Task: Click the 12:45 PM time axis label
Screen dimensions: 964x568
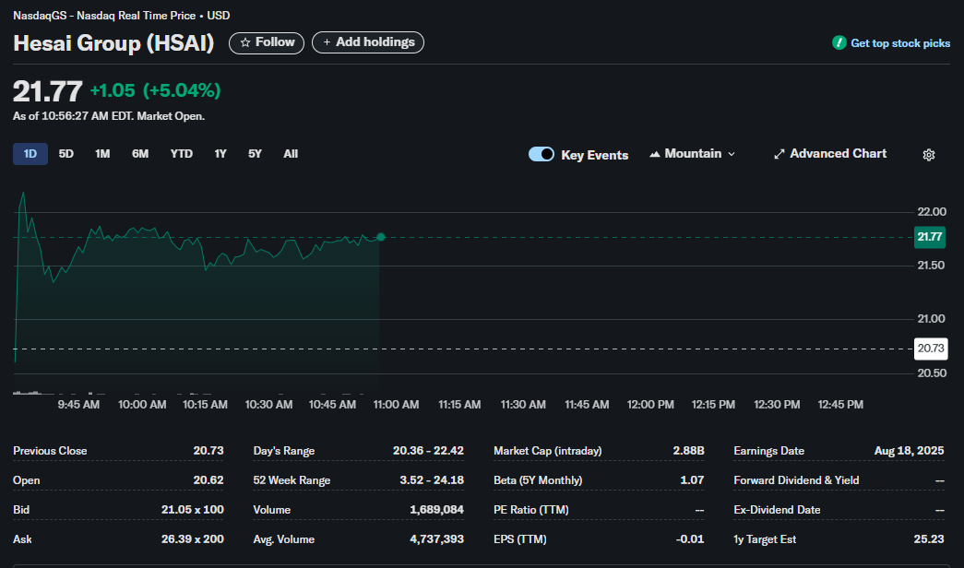Action: pos(840,405)
